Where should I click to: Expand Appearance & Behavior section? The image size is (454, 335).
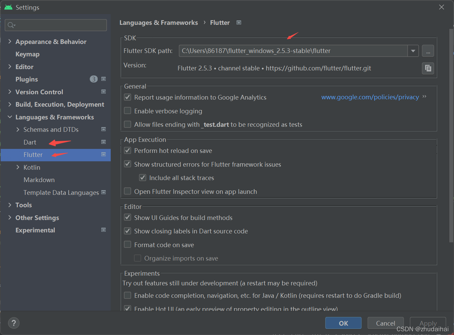(10, 42)
